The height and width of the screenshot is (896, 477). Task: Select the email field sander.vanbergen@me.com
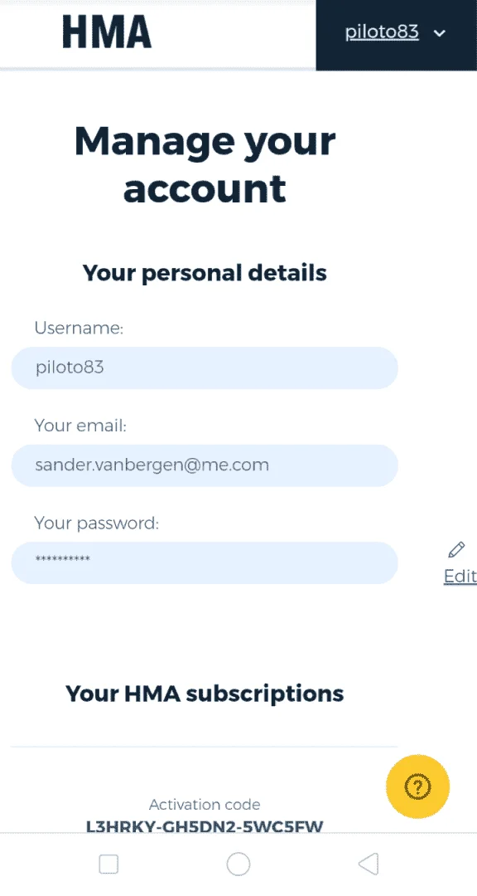click(x=205, y=465)
